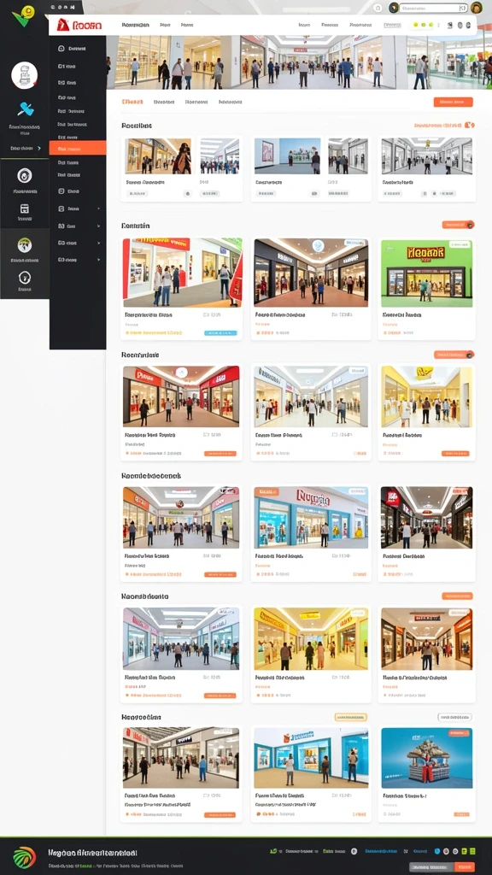
Task: Click the yellow dot in the header bar
Action: pyautogui.click(x=415, y=25)
